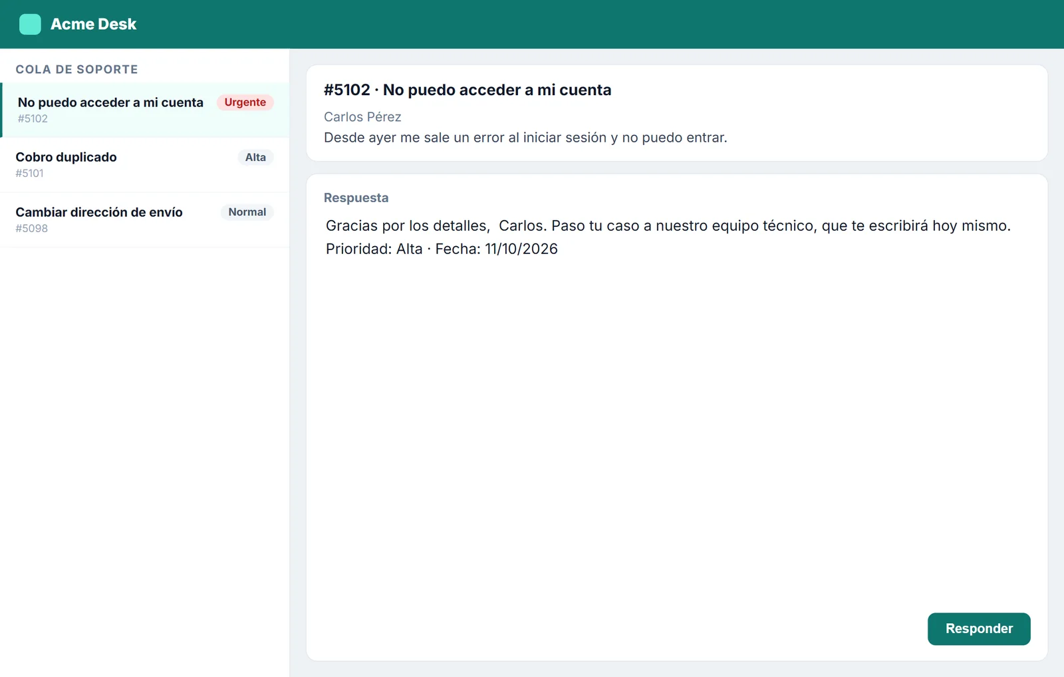Click the 'COLA DE SOPORTE' heading

click(76, 69)
